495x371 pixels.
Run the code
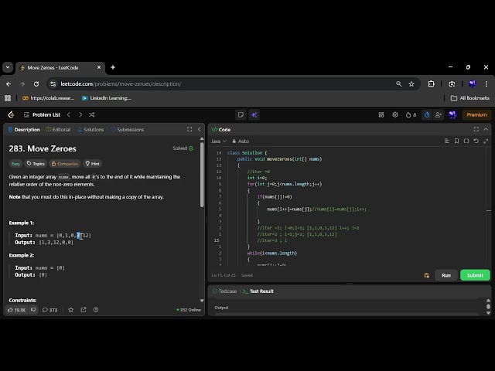pos(446,275)
